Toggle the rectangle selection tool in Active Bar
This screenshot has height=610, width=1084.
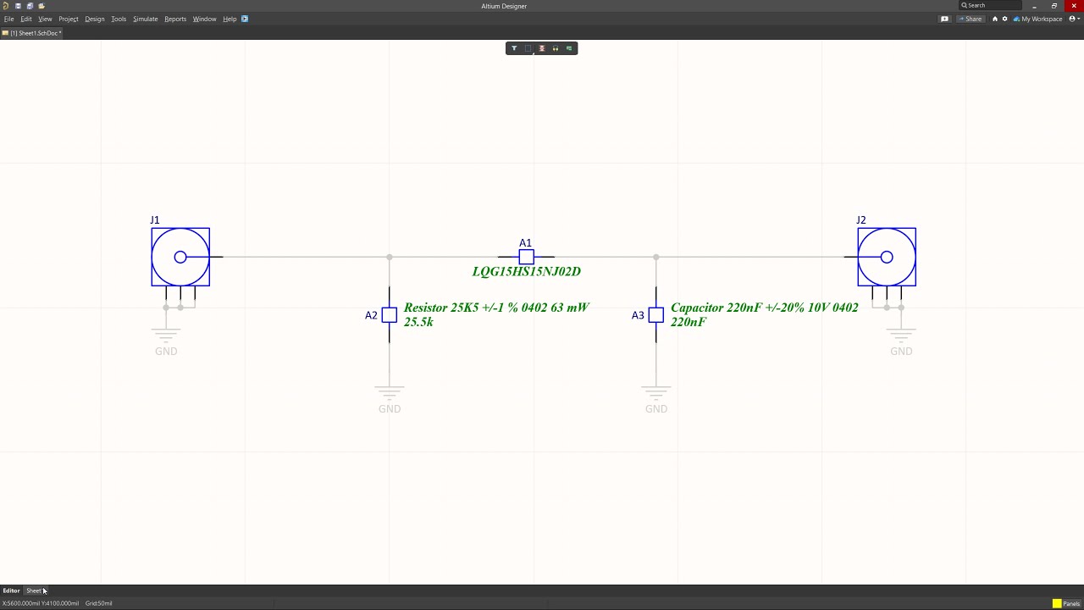point(528,48)
